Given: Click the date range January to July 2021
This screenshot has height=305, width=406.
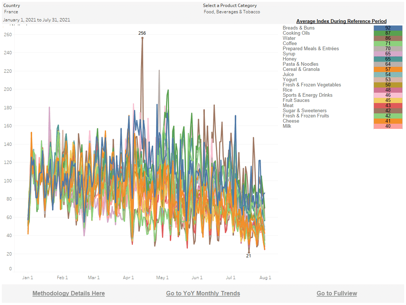Looking at the screenshot, I should point(36,20).
